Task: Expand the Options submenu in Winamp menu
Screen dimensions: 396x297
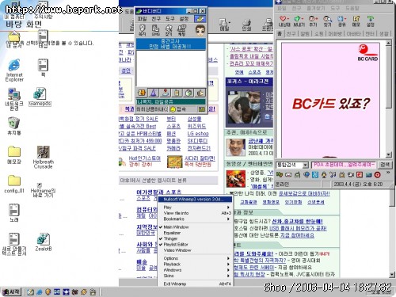Action: [196, 258]
